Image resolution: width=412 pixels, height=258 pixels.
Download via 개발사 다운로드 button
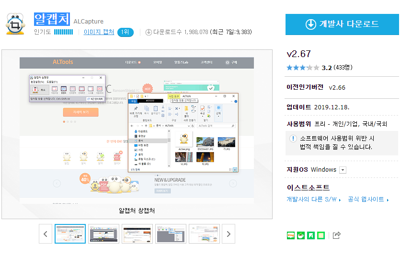[x=342, y=24]
